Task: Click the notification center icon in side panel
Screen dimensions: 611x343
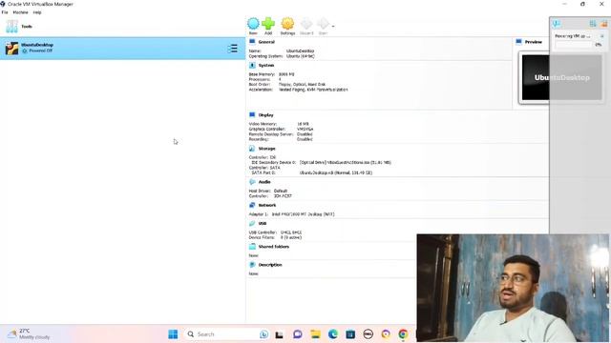Action: (x=557, y=24)
